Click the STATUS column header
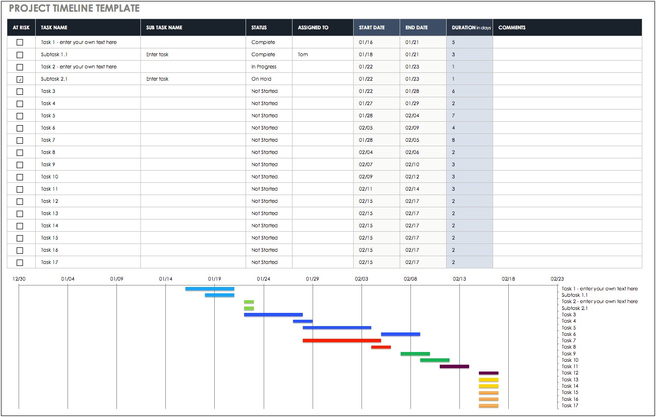Screen dimensions: 656x417 (x=269, y=27)
